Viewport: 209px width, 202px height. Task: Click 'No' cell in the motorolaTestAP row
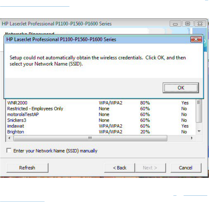pyautogui.click(x=184, y=114)
